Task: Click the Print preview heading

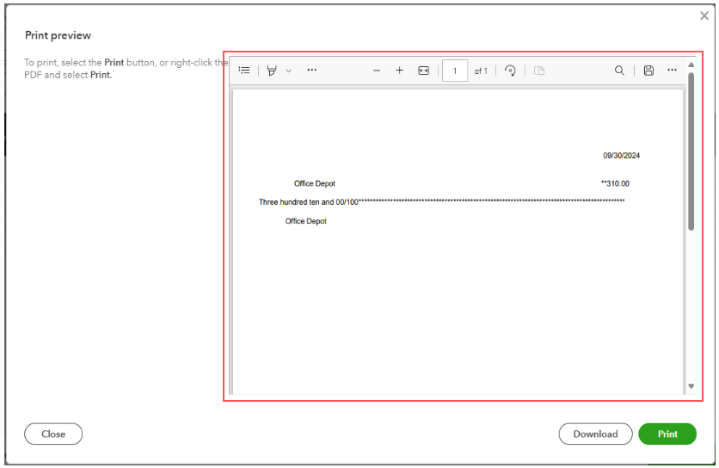Action: click(x=58, y=35)
